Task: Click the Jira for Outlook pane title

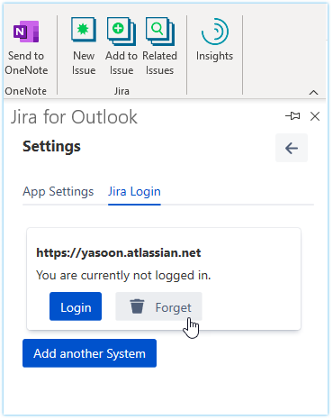Action: click(x=74, y=117)
